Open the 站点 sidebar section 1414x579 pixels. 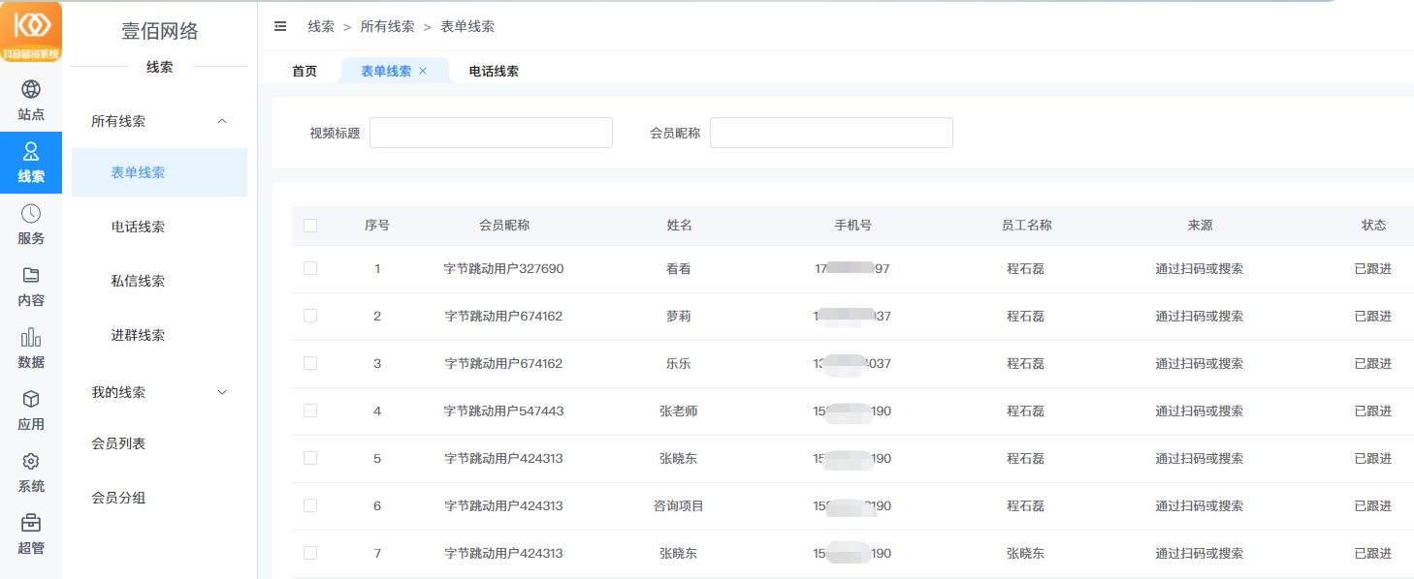[31, 101]
